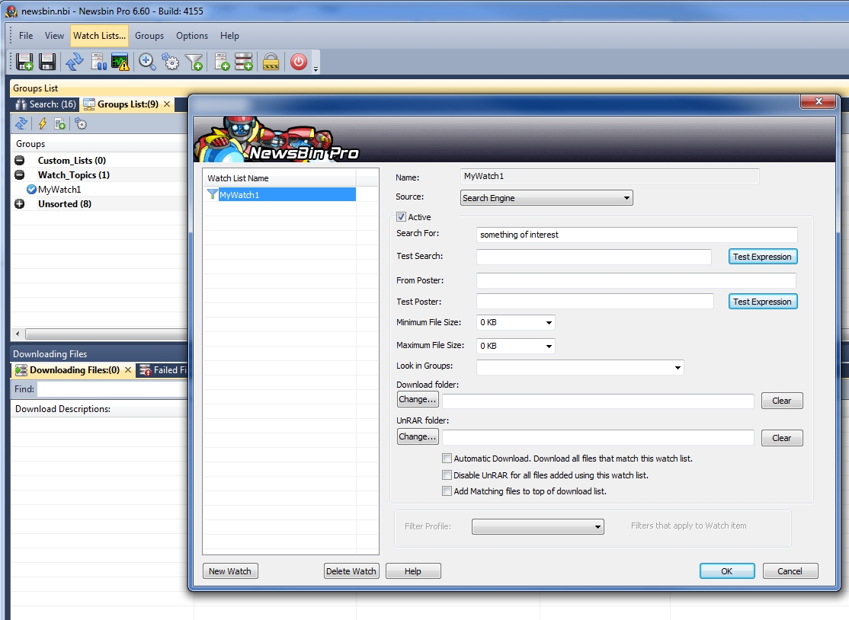Click refresh arrows icon in Groups List toolbar

click(x=21, y=124)
